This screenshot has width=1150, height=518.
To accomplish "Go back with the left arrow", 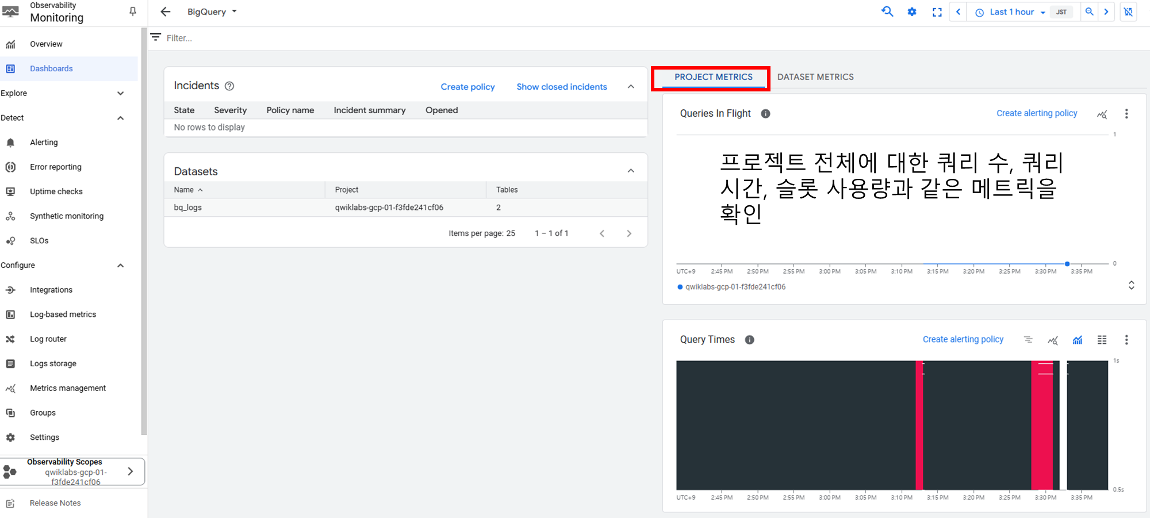I will pyautogui.click(x=166, y=11).
